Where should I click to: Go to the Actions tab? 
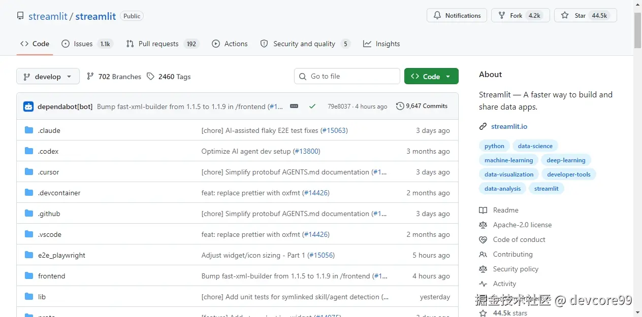point(230,44)
